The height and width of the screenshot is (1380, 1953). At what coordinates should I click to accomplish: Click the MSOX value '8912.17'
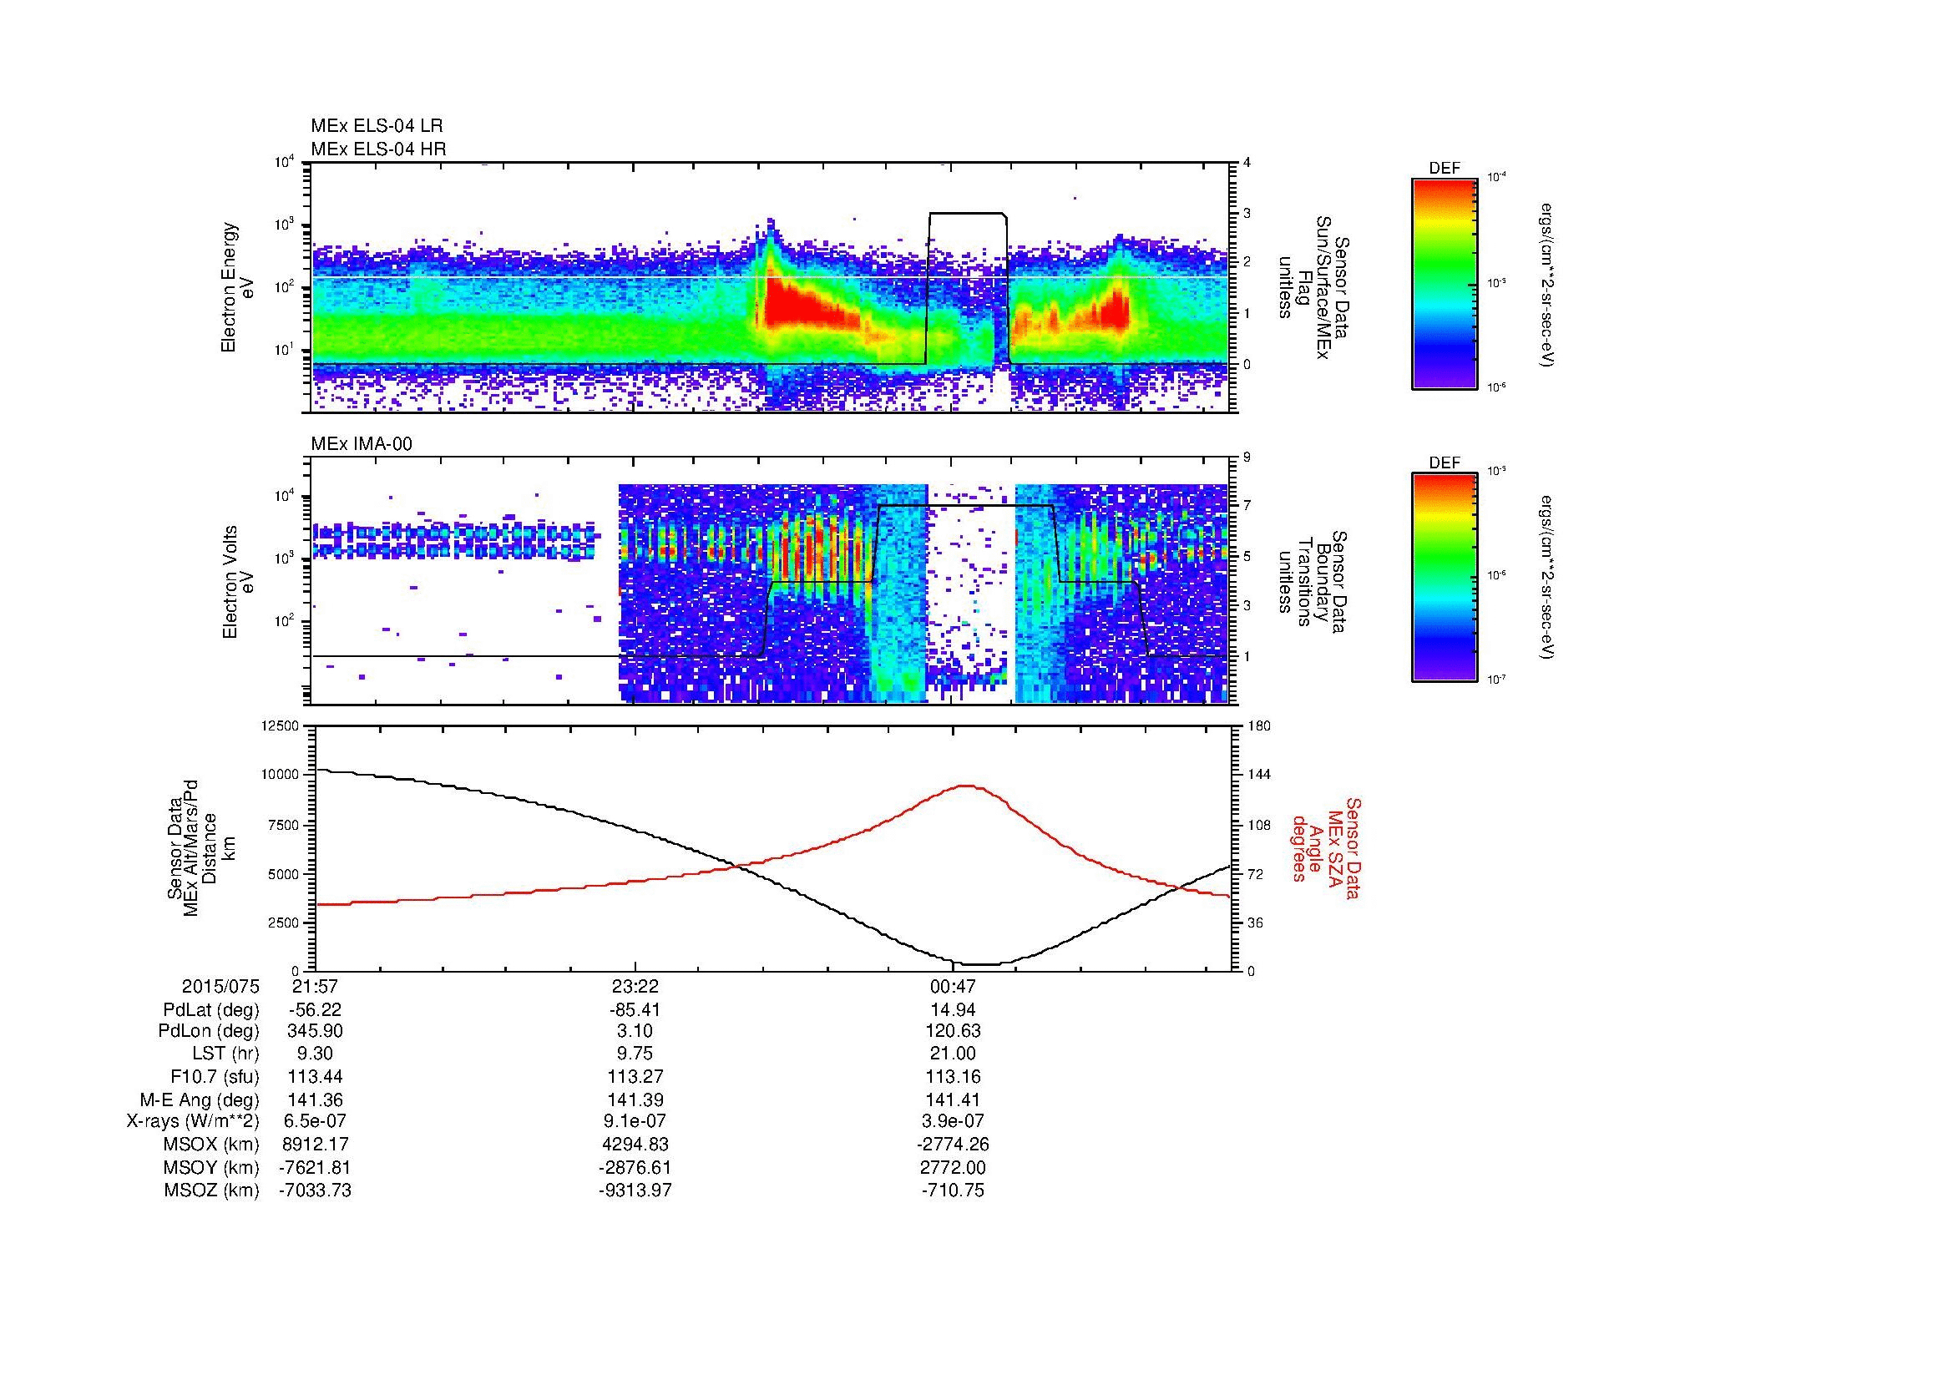point(315,1145)
